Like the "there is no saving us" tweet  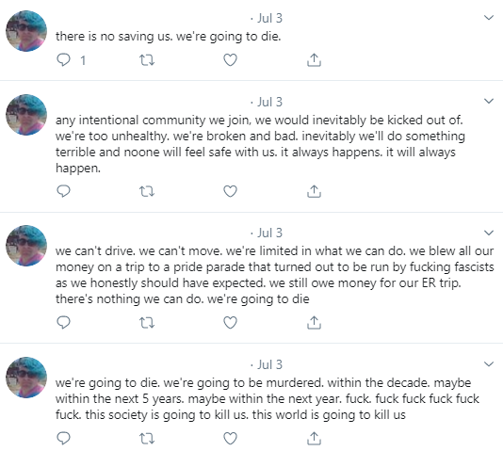[x=231, y=60]
